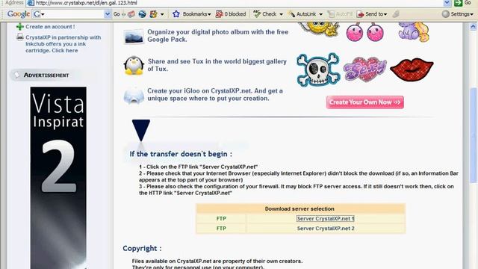Click the Create an account link
Screen dimensions: 478x269
coord(50,27)
